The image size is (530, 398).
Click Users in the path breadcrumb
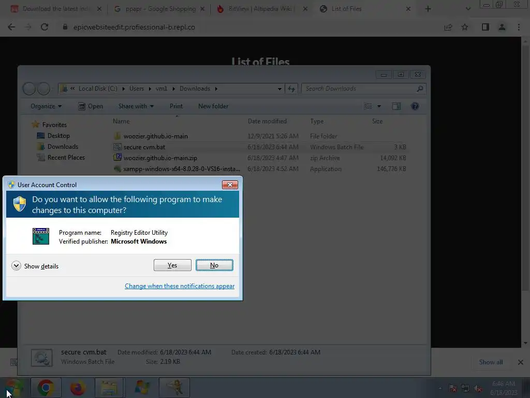pos(137,88)
